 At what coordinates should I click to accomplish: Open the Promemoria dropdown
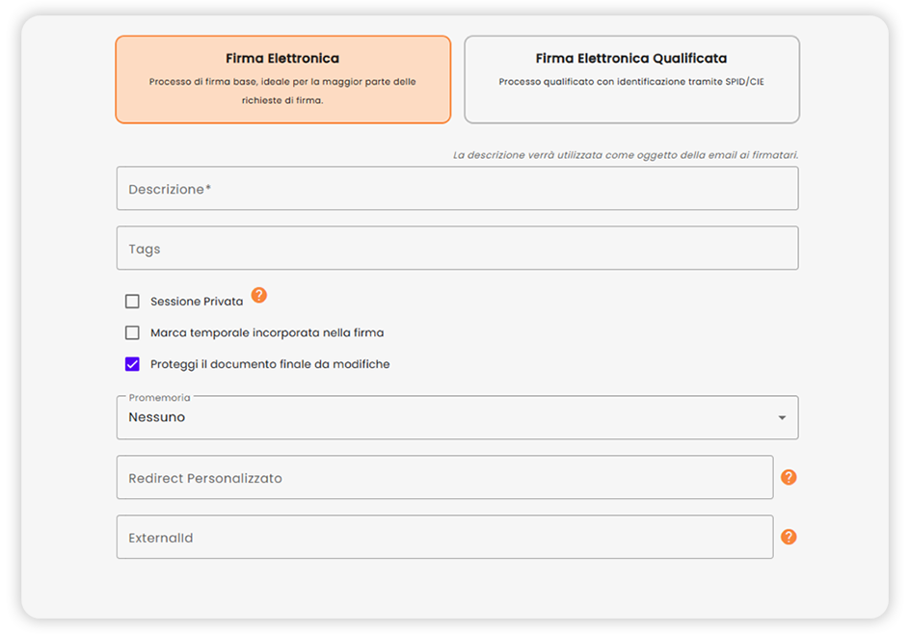457,418
